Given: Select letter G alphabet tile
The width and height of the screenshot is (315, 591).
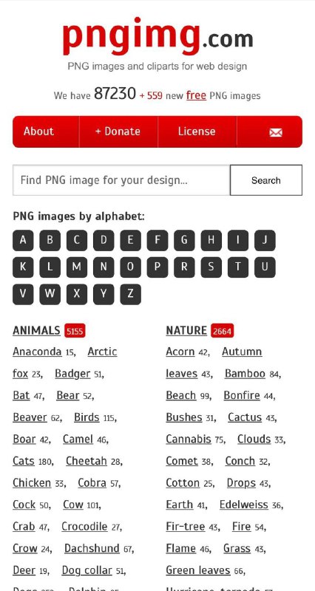Looking at the screenshot, I should tap(184, 241).
